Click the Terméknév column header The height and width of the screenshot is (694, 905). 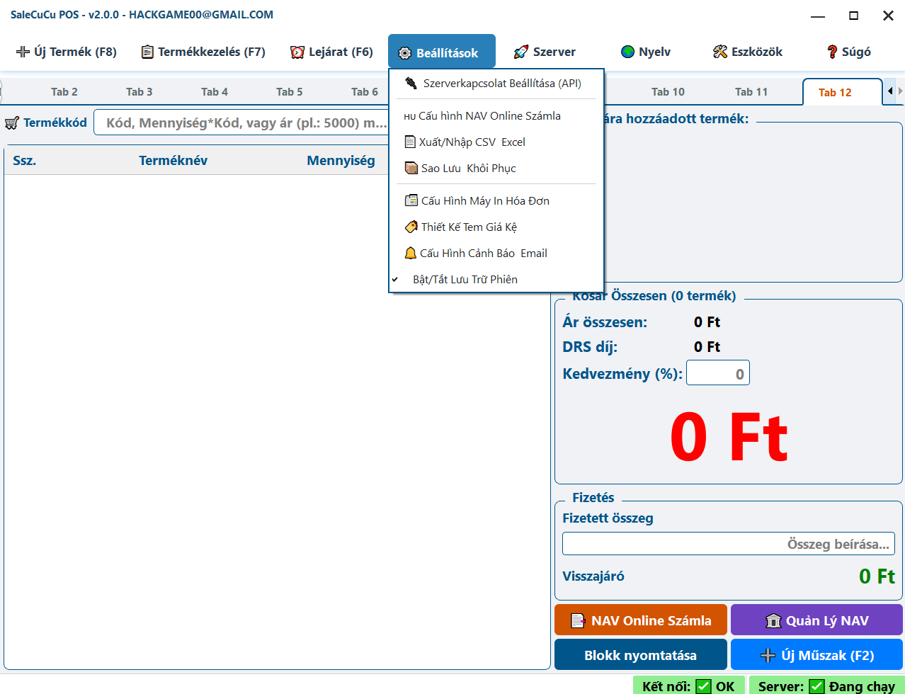point(173,161)
